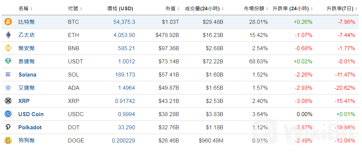Click Dogecoin volume $960.49M
Viewport: 362px width, 152px height.
point(211,140)
